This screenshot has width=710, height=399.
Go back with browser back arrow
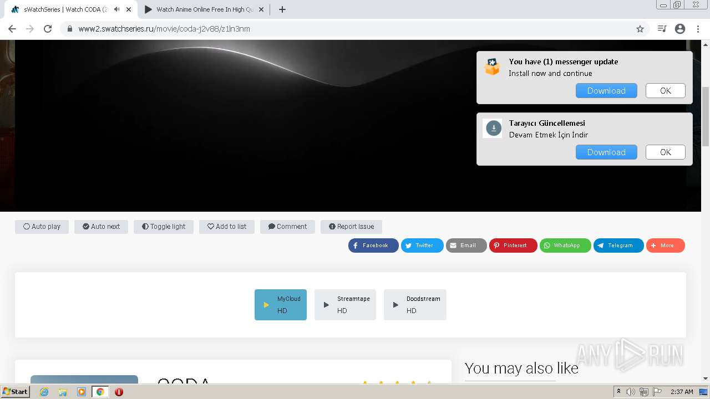12,29
